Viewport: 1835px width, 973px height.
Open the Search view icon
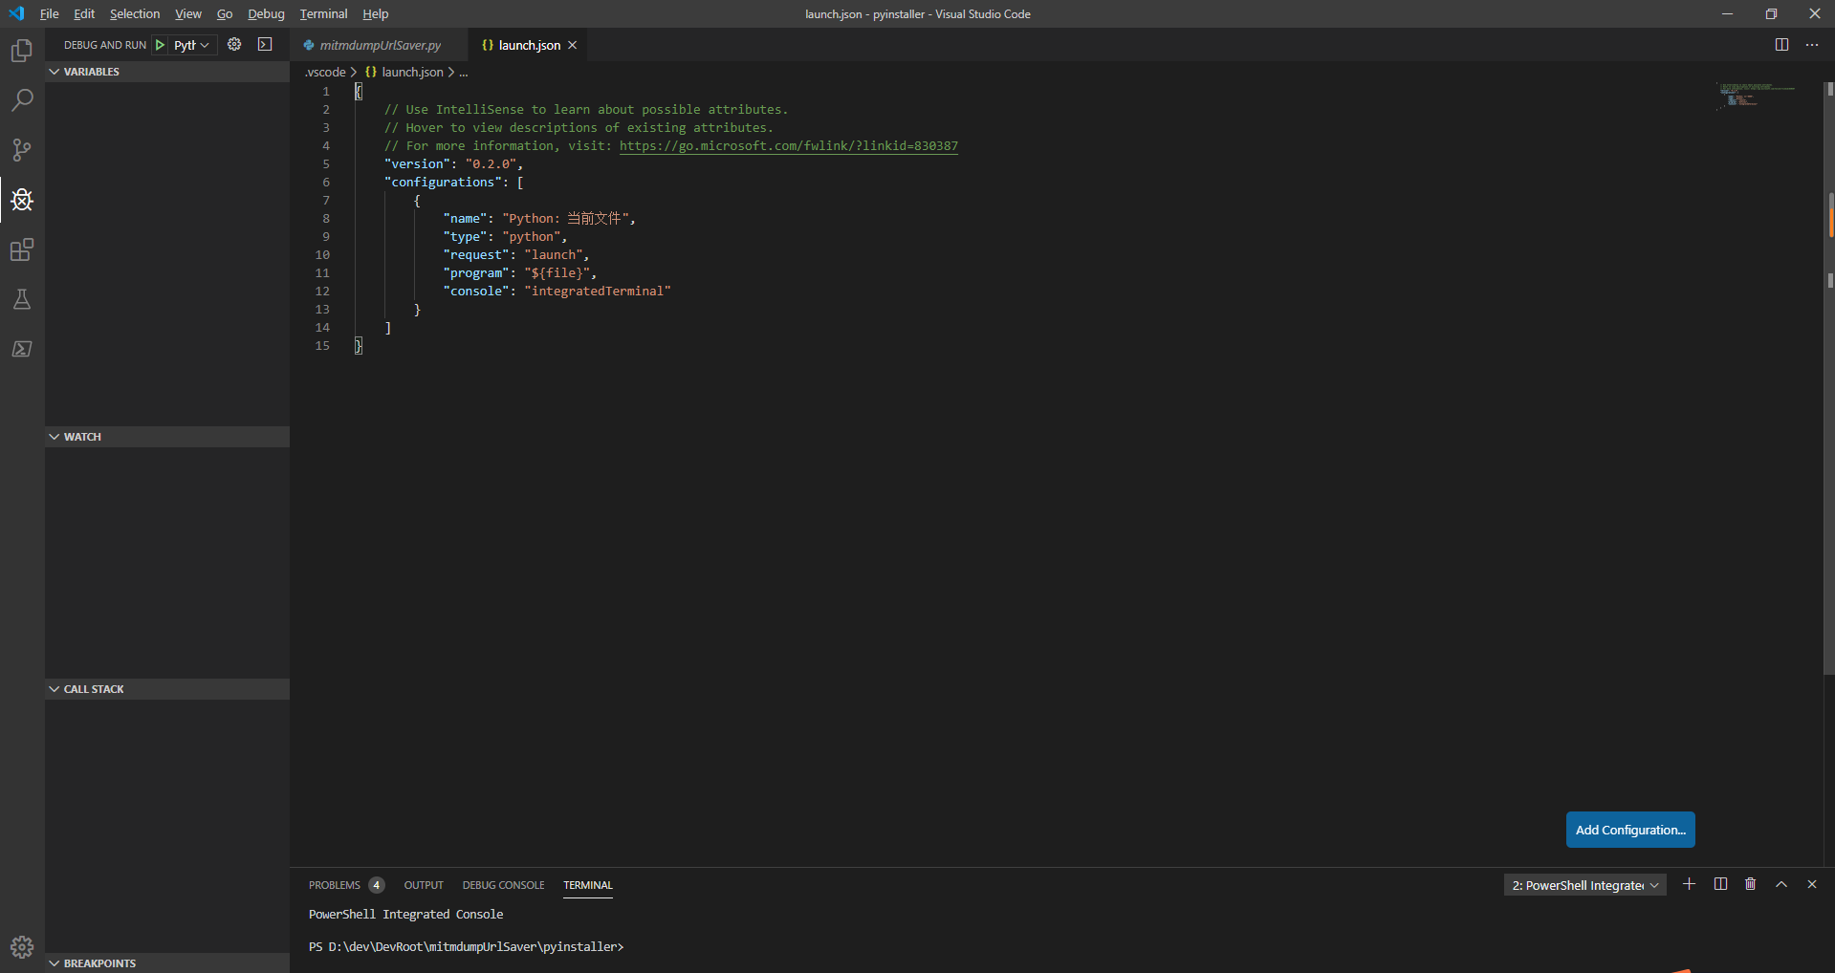coord(21,100)
